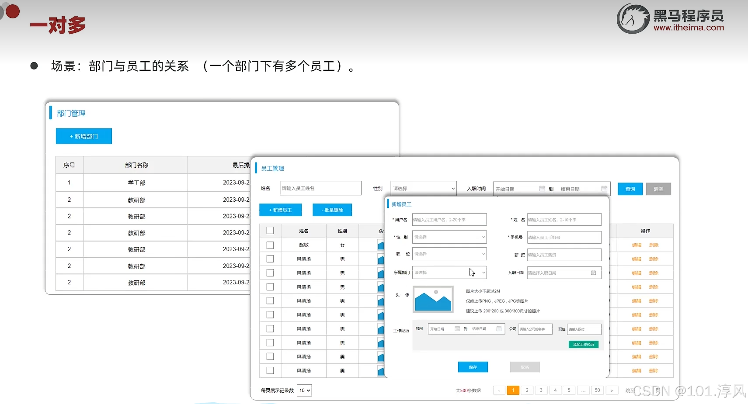The width and height of the screenshot is (748, 404).
Task: Check the checkbox on 赵敏's row
Action: click(x=271, y=245)
